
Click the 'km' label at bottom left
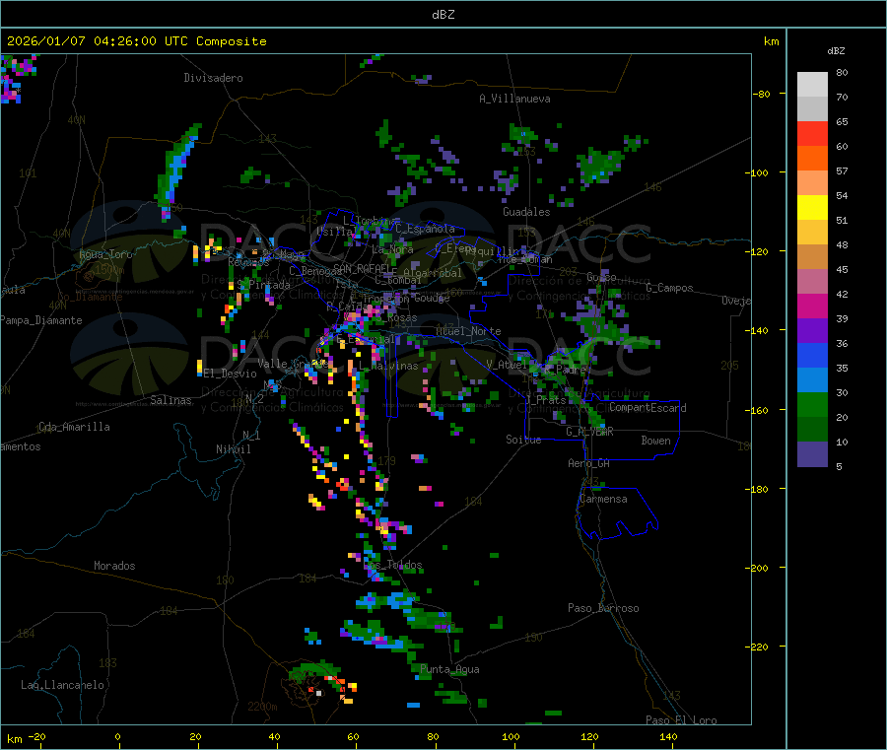coord(14,739)
